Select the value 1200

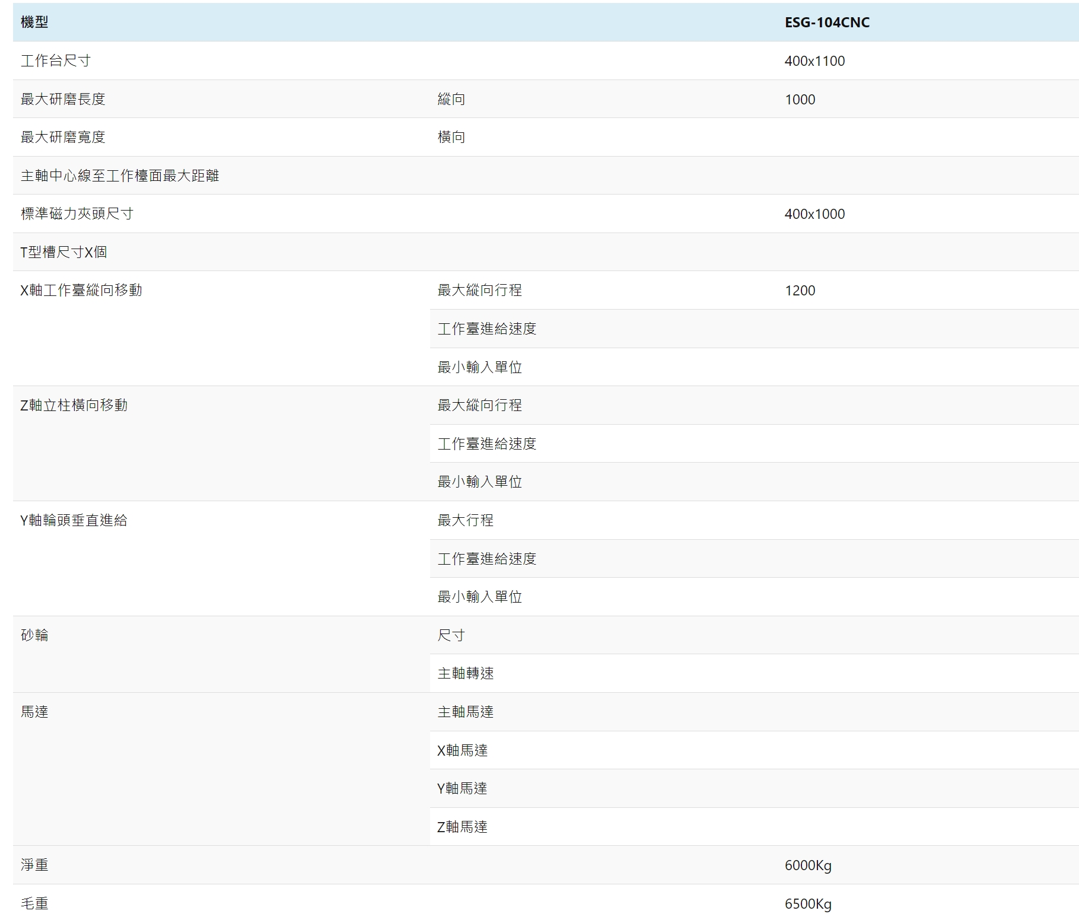click(x=800, y=290)
